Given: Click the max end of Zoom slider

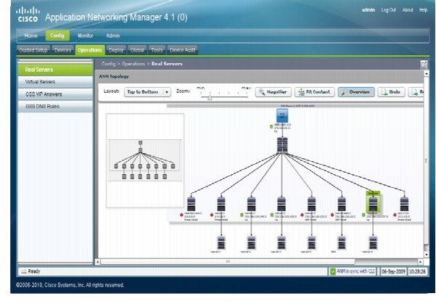Looking at the screenshot, I should [x=247, y=88].
